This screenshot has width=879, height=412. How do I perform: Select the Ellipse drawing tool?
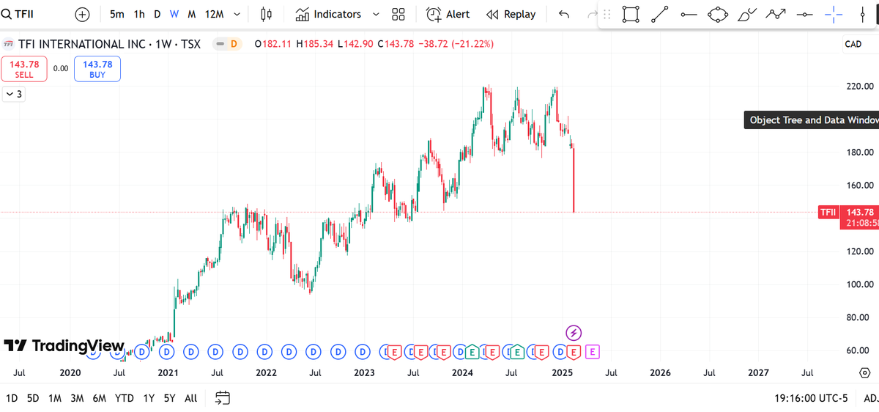[x=718, y=14]
